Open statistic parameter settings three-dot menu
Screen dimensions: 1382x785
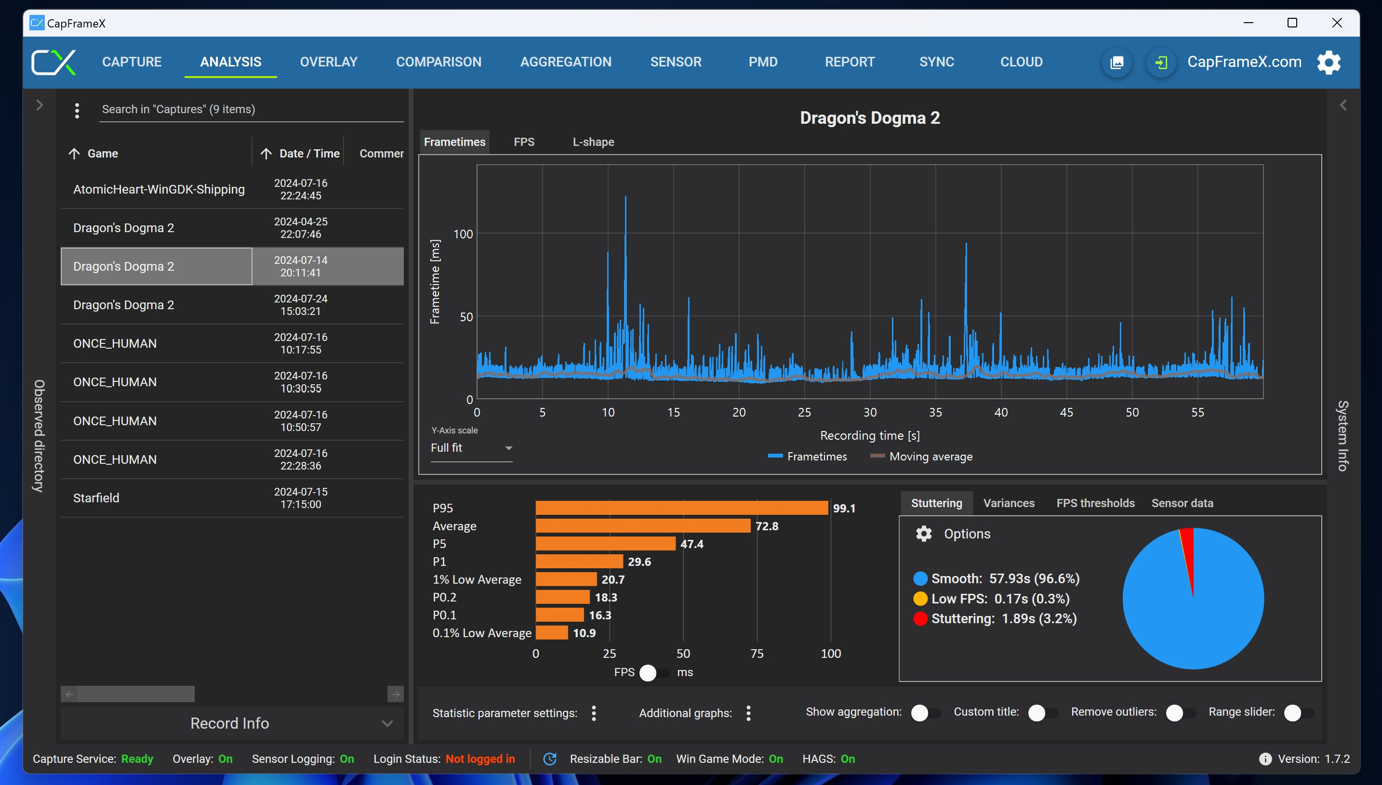click(593, 713)
